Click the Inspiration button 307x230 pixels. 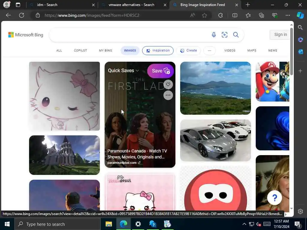(158, 50)
